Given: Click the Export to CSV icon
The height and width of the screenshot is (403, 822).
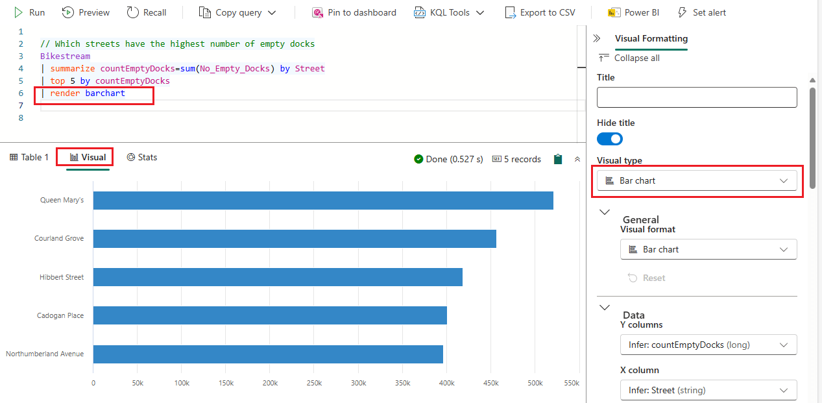Looking at the screenshot, I should pos(511,12).
